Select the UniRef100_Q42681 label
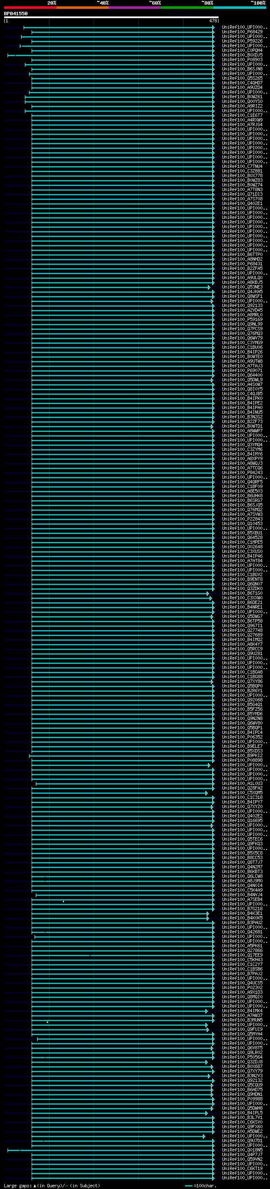Viewport: 270px width, 1189px height. pos(242,931)
